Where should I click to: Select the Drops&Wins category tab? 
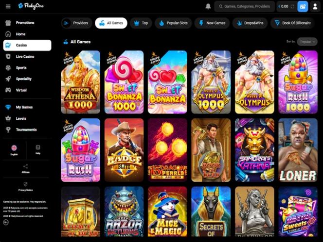[x=250, y=23]
